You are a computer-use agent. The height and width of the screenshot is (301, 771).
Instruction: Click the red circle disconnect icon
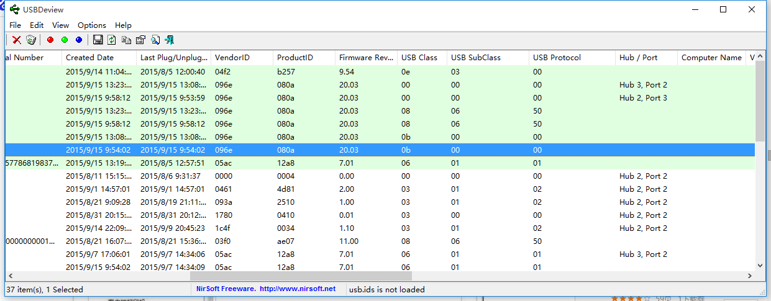[50, 40]
